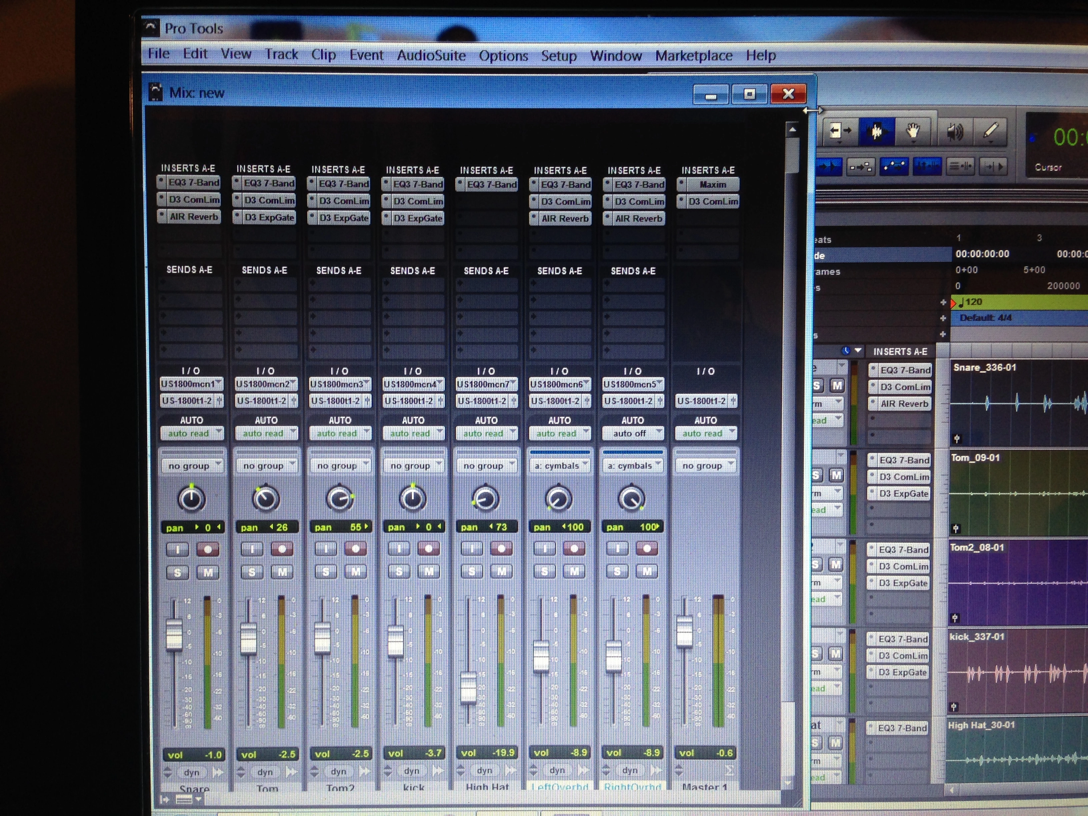The height and width of the screenshot is (816, 1088).
Task: Click the Snare_336-01 audio clip
Action: 1018,403
